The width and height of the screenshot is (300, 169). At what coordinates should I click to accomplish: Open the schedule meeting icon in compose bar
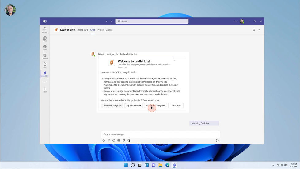(129, 140)
